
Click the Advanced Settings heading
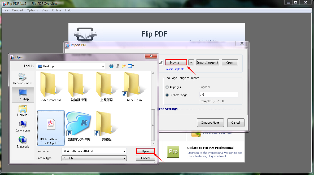pyautogui.click(x=168, y=109)
